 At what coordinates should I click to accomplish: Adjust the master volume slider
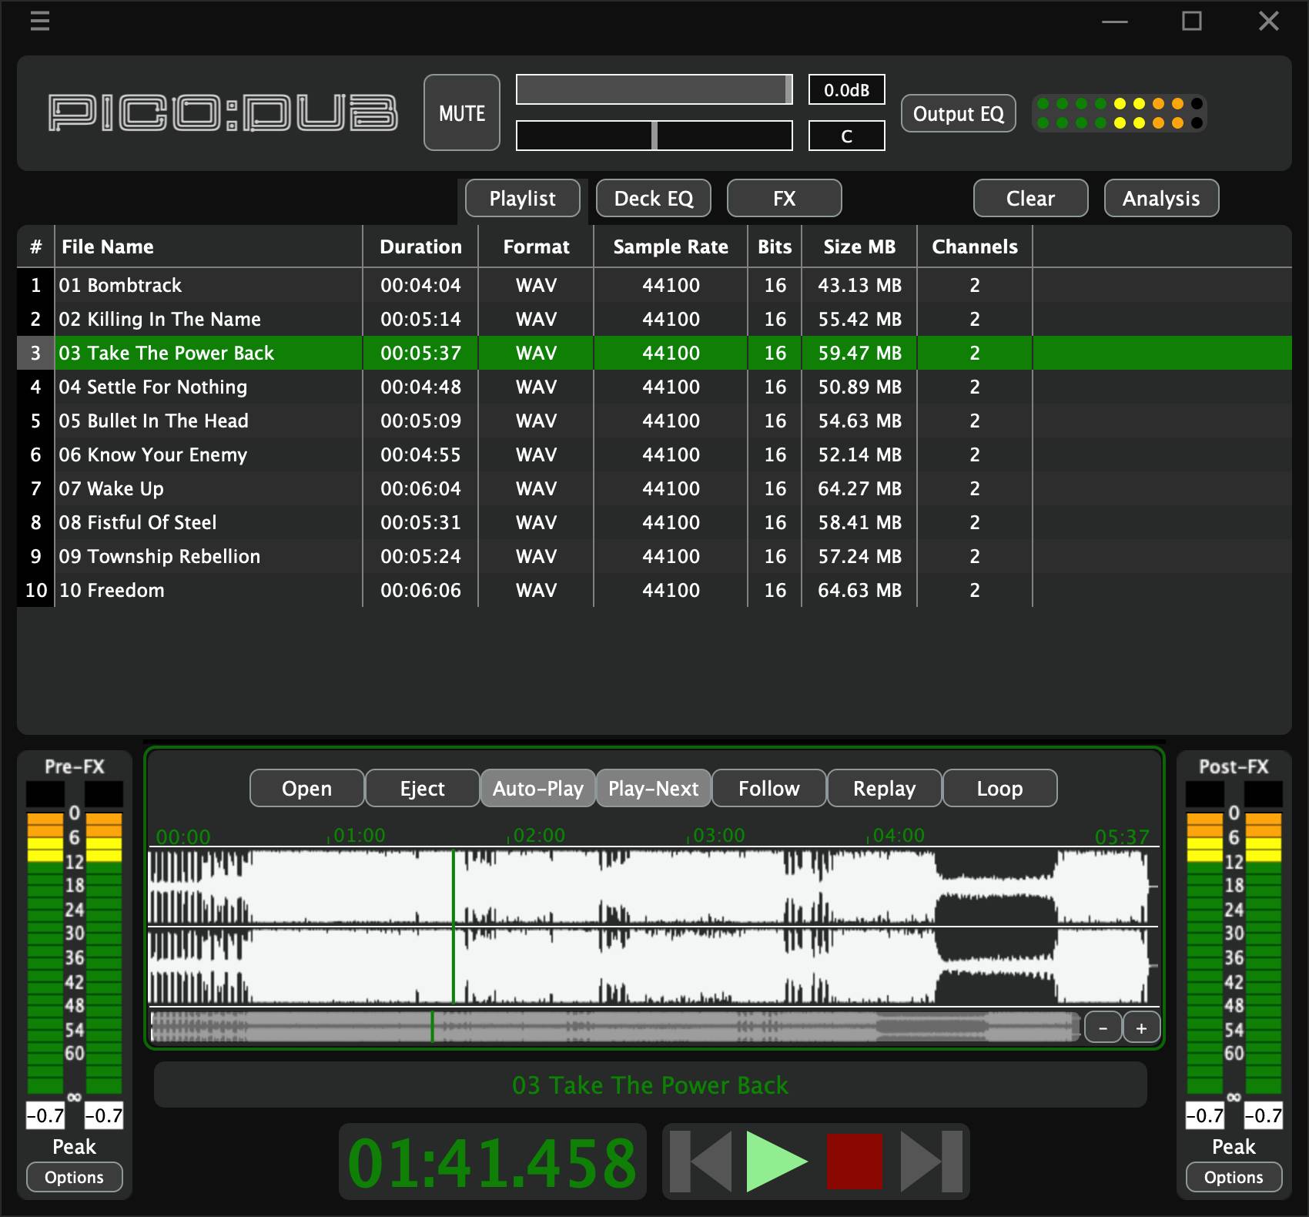[x=653, y=89]
